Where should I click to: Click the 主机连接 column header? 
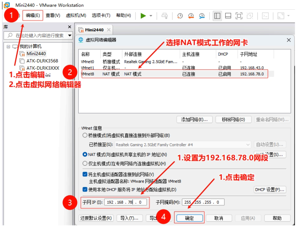pos(191,54)
